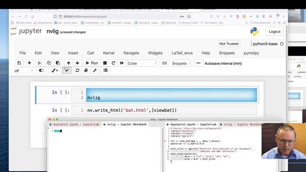Screen dimensions: 306x172
Task: Open the File menu
Action: point(22,53)
